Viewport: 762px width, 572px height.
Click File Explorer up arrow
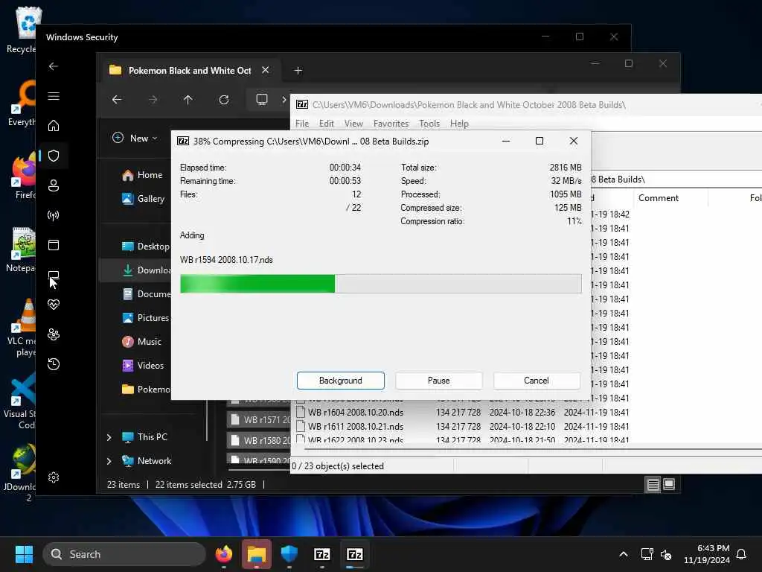pyautogui.click(x=188, y=100)
